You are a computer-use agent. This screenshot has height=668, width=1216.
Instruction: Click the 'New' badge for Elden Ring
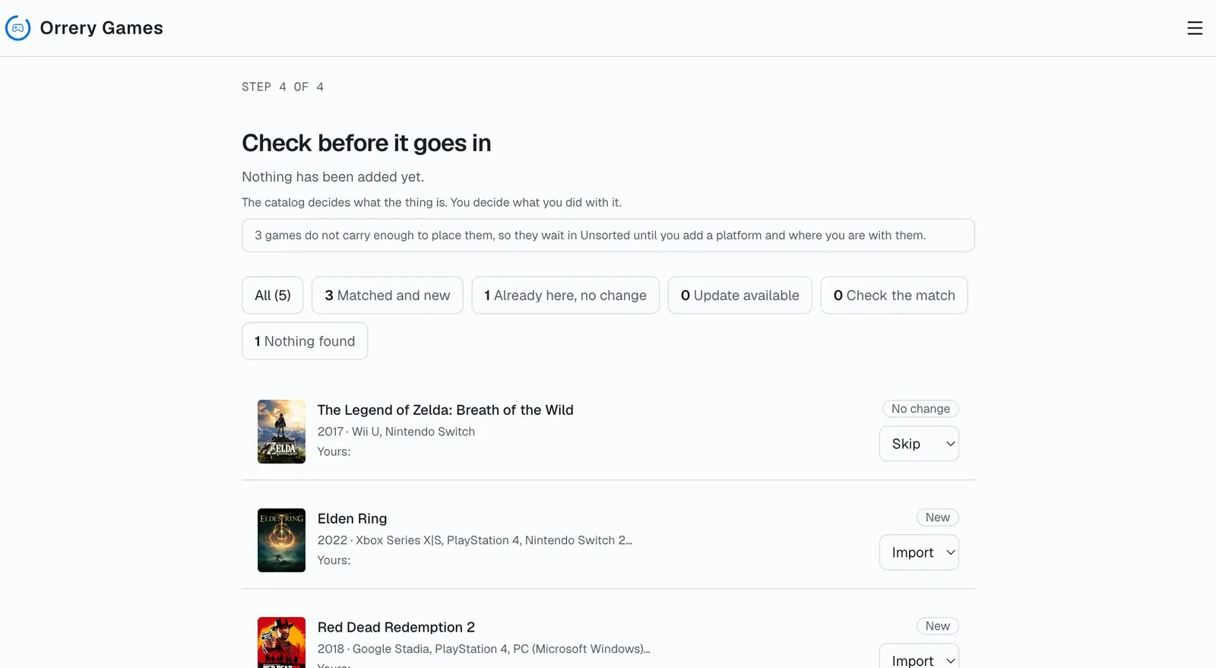(x=937, y=518)
